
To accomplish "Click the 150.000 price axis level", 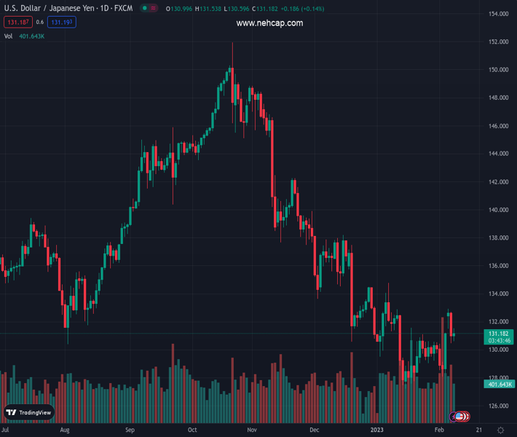I will click(498, 70).
